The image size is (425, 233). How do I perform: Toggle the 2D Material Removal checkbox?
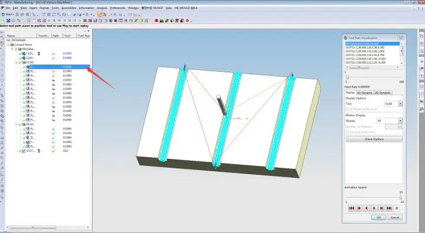pyautogui.click(x=347, y=109)
